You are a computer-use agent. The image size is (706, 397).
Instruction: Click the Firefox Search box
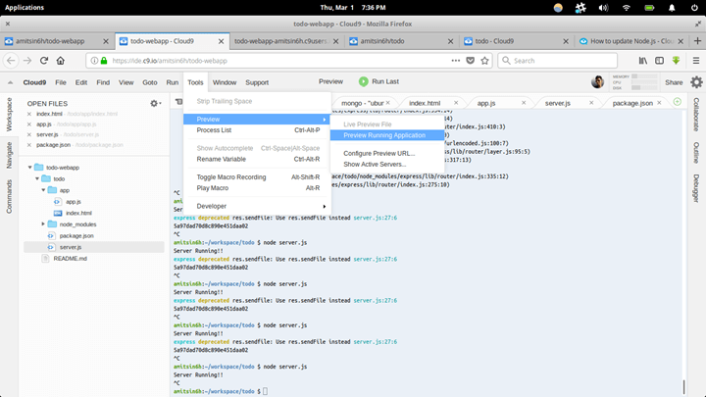click(557, 61)
